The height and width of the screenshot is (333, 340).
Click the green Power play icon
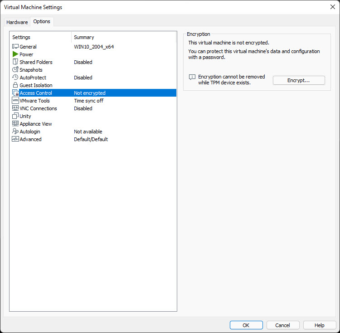coord(15,54)
